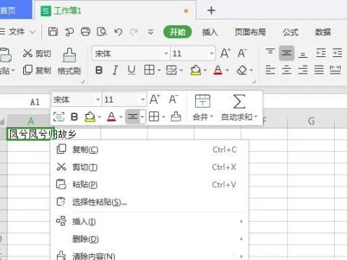Open mini toolbar font name dropdown

click(x=98, y=100)
